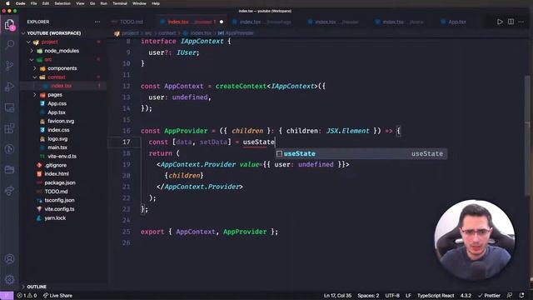Open the Apple menu

point(7,3)
